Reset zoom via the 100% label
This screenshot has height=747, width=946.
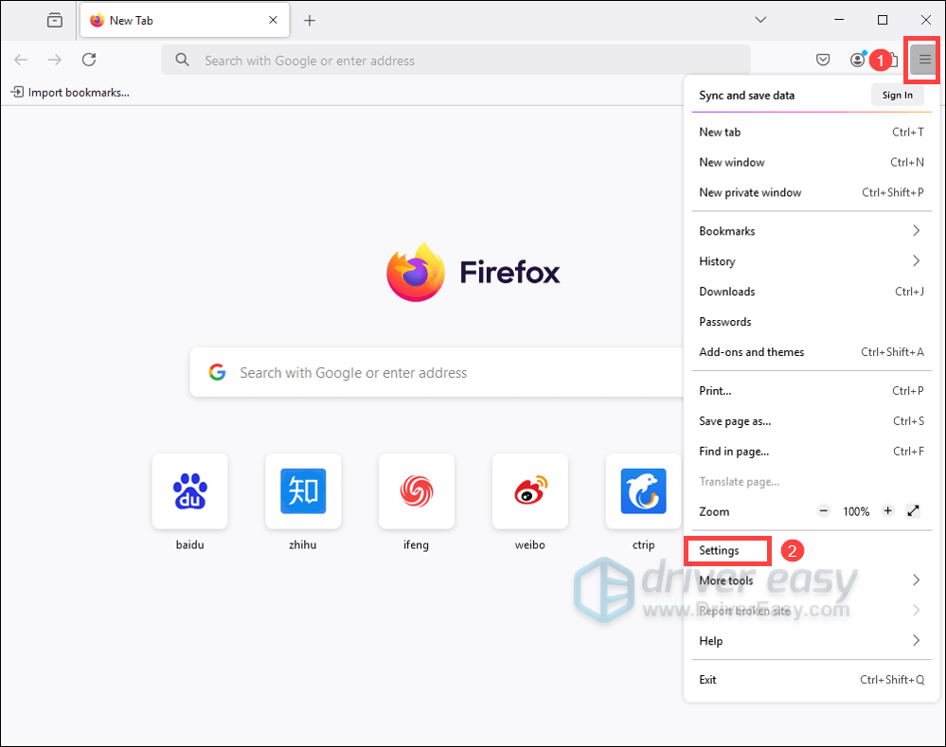click(856, 511)
